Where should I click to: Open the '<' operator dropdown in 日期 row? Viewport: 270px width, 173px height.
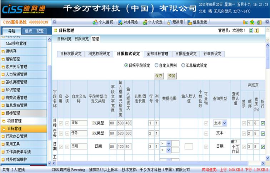[x=165, y=150]
